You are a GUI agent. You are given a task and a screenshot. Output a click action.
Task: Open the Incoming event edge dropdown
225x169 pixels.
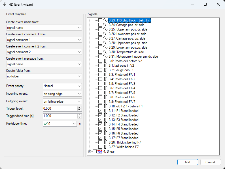click(x=62, y=94)
